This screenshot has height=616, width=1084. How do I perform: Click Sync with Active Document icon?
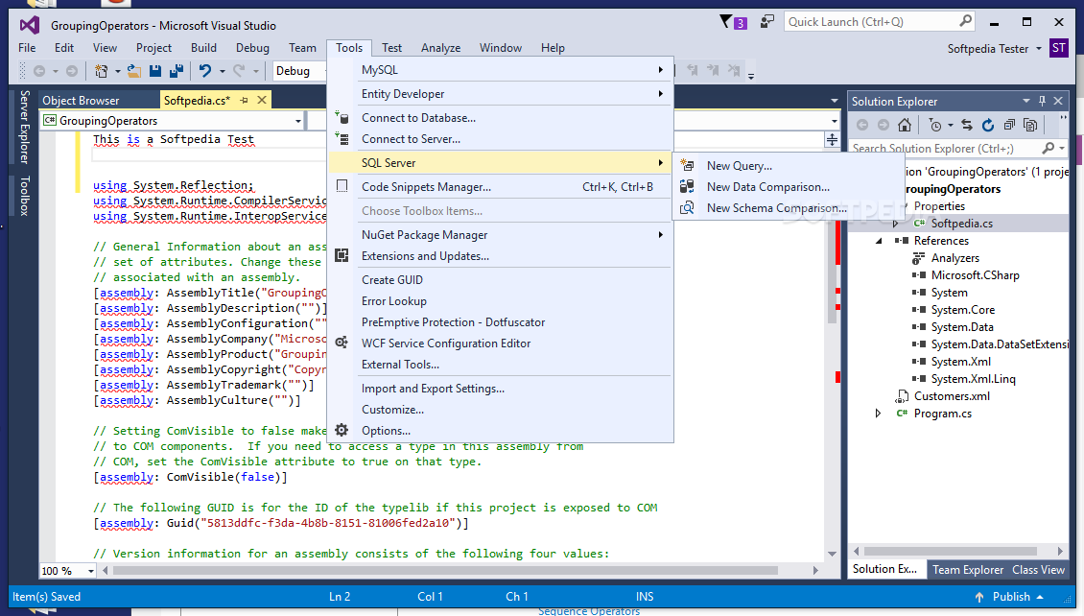pos(967,125)
